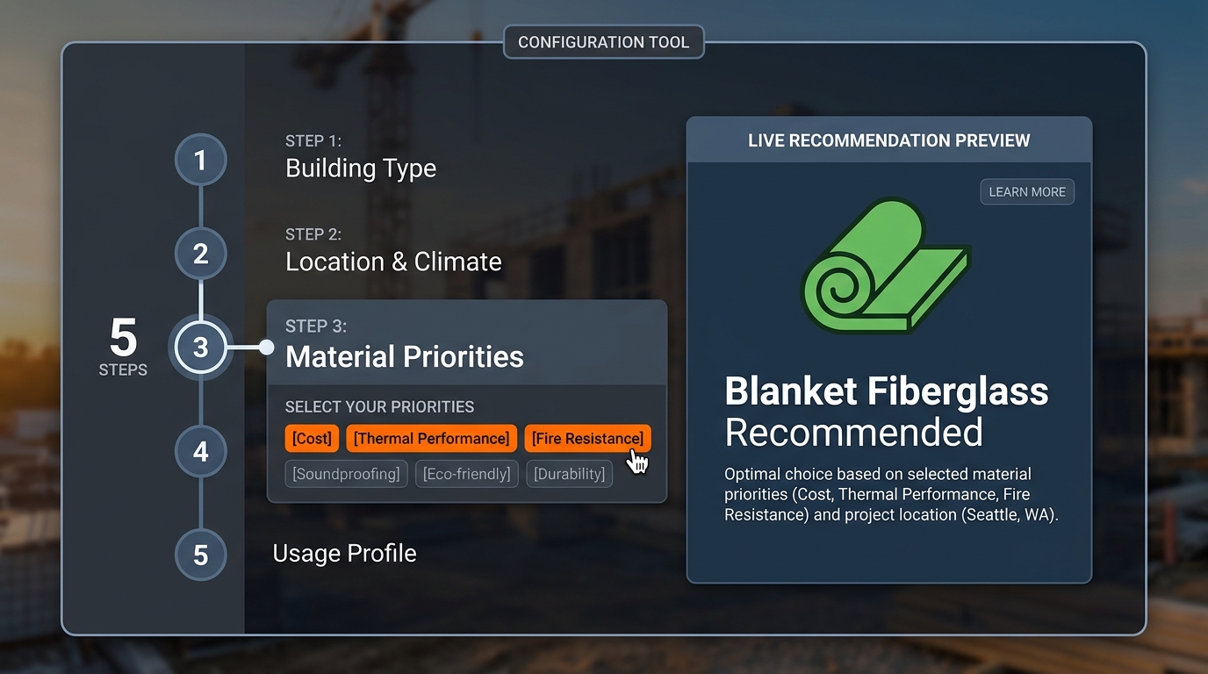The height and width of the screenshot is (674, 1208).
Task: Toggle the Cost priority off
Action: tap(311, 438)
